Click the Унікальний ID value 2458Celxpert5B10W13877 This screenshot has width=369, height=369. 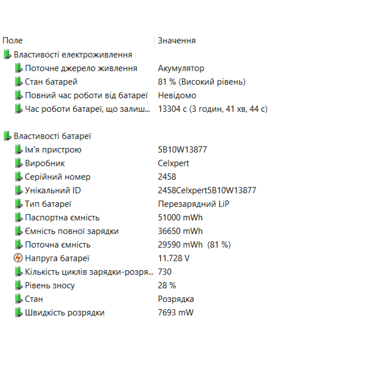click(207, 191)
